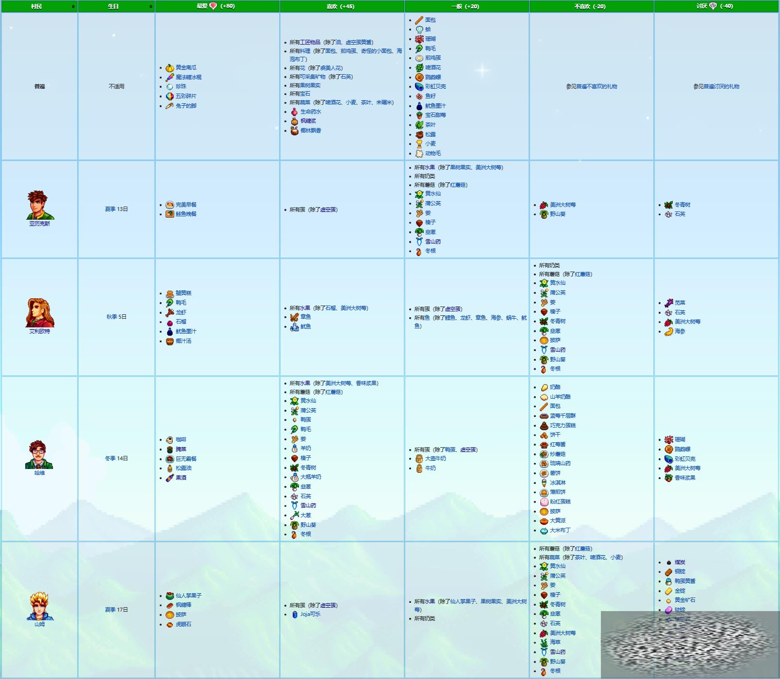Click the 鲑鱼晚餐 salmon dinner icon
The width and height of the screenshot is (780, 679).
[x=169, y=214]
